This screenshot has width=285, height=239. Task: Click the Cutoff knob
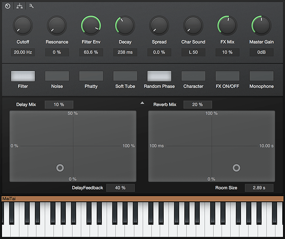coord(23,25)
